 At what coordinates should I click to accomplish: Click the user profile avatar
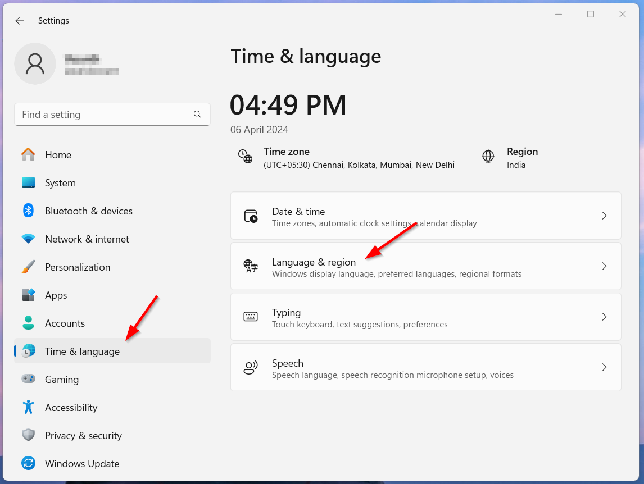pos(35,63)
